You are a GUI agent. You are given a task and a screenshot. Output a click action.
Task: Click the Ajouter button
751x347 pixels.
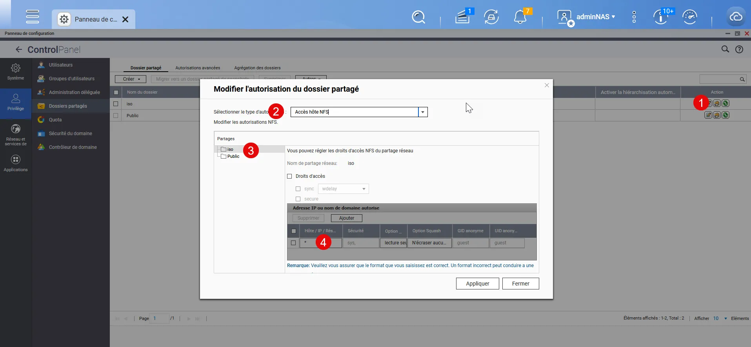[x=346, y=218]
